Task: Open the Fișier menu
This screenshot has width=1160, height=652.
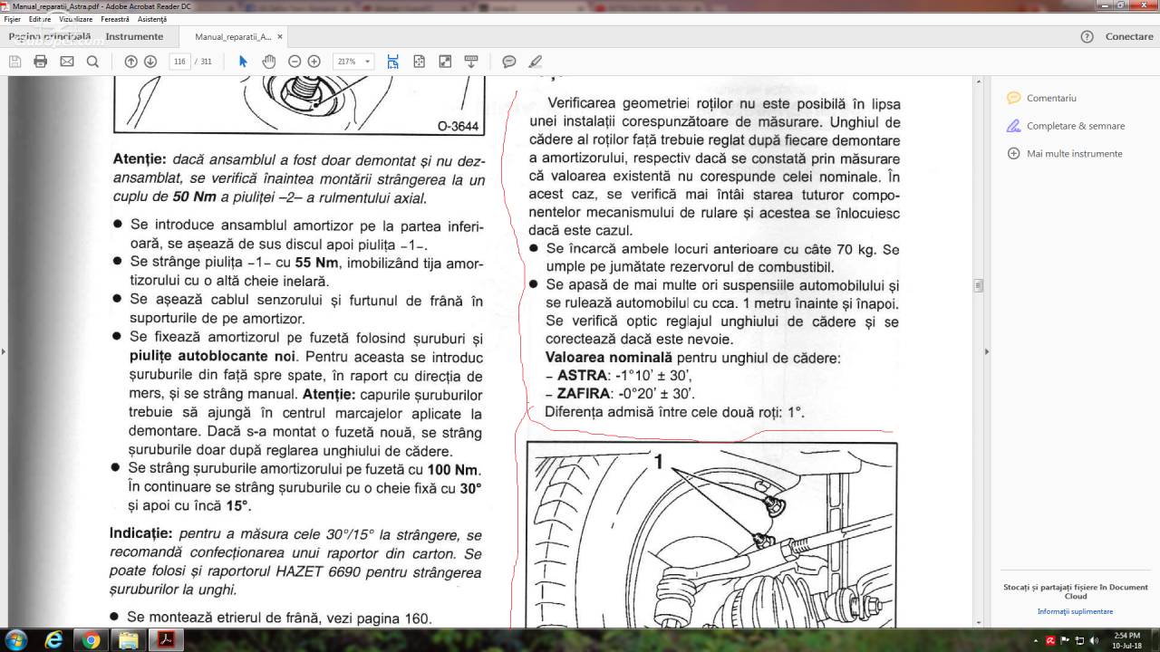Action: [13, 19]
